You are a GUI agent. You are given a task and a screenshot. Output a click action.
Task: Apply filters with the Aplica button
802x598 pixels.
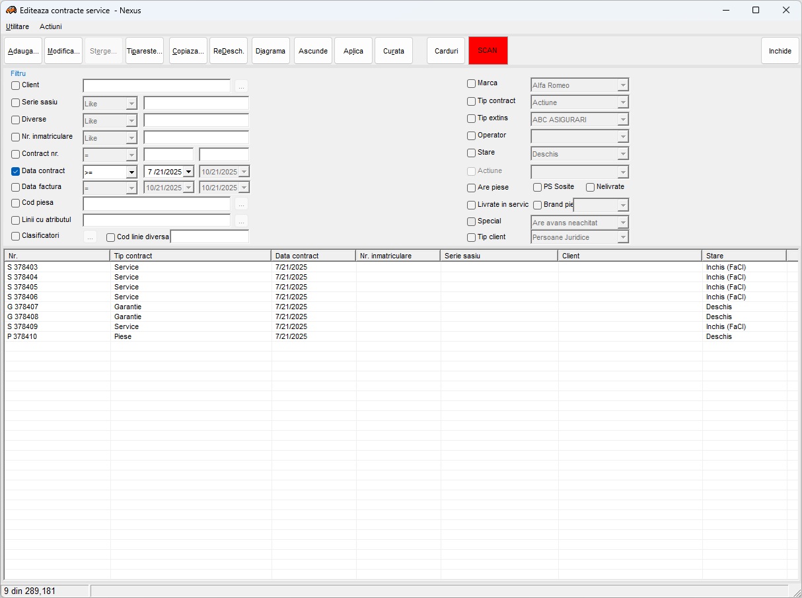tap(353, 51)
